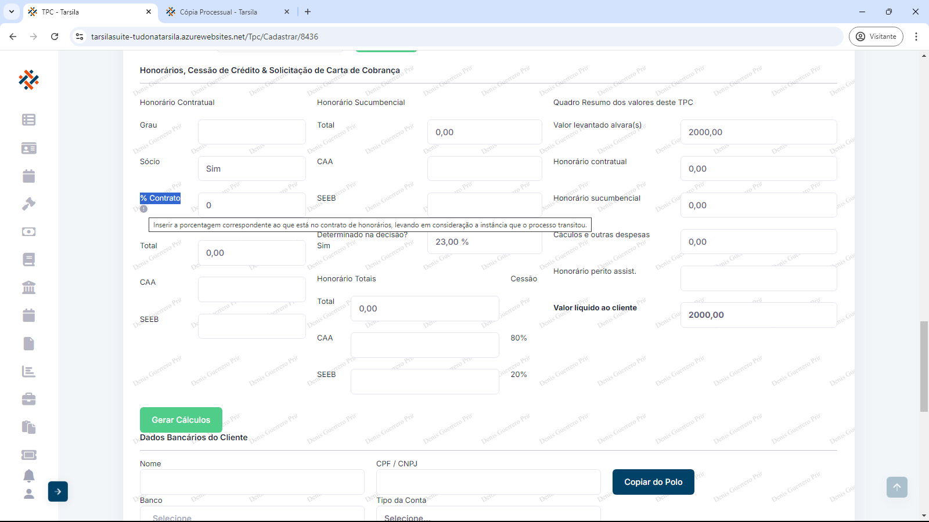Click the % Contrato input field
The width and height of the screenshot is (929, 522).
(251, 205)
